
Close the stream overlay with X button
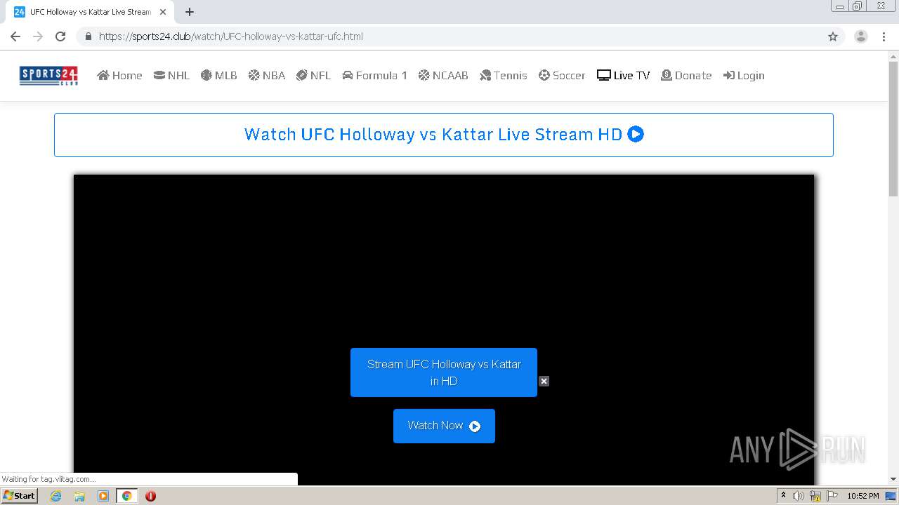(x=544, y=381)
